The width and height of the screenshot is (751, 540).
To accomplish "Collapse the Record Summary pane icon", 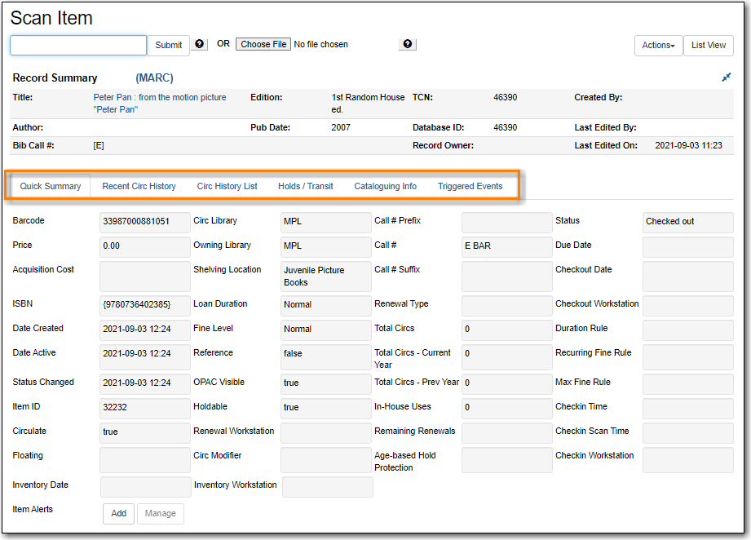I will tap(726, 77).
